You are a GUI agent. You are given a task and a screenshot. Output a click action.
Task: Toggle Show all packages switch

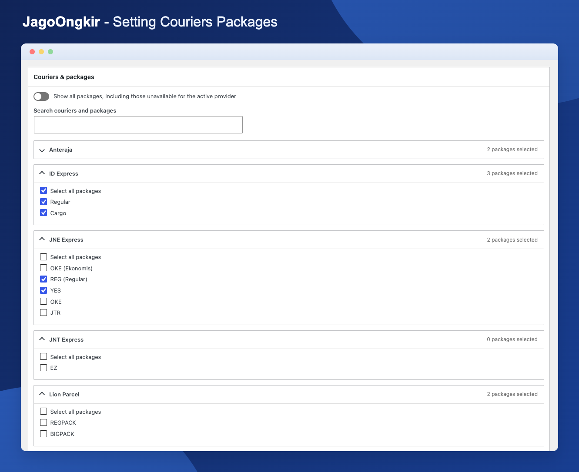click(x=41, y=96)
